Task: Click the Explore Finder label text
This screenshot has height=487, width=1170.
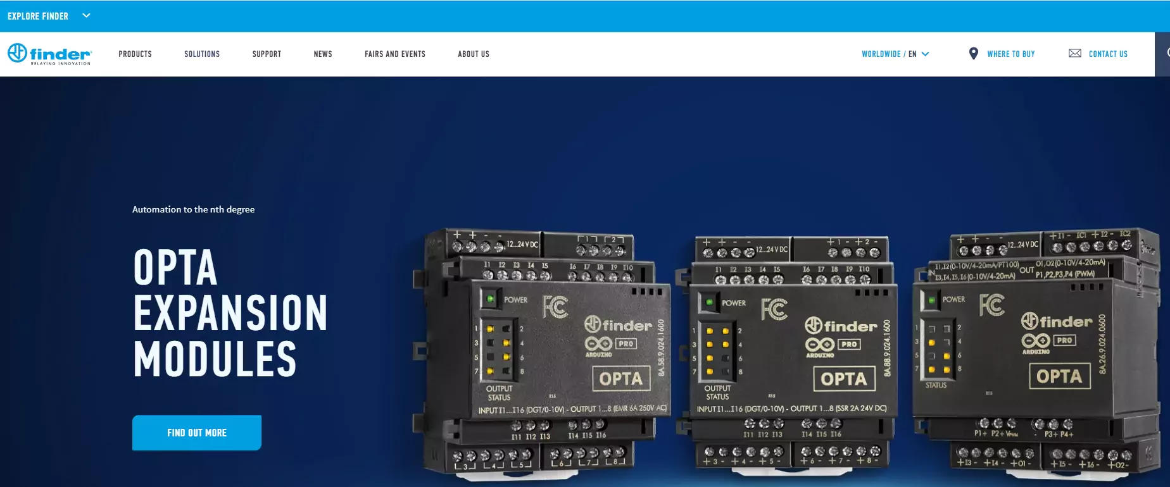Action: point(38,16)
